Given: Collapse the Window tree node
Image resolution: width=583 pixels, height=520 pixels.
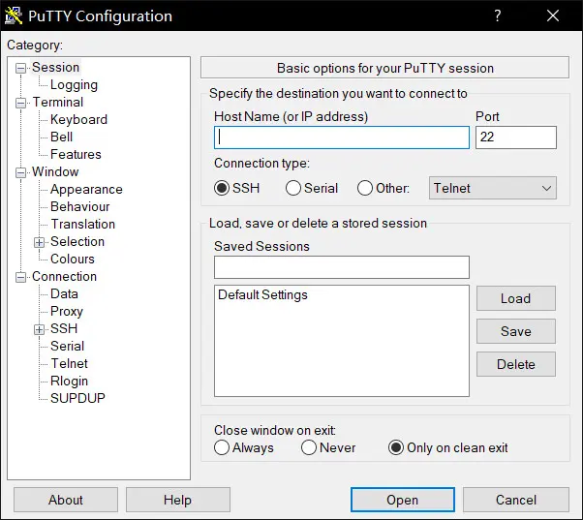Looking at the screenshot, I should (x=21, y=172).
